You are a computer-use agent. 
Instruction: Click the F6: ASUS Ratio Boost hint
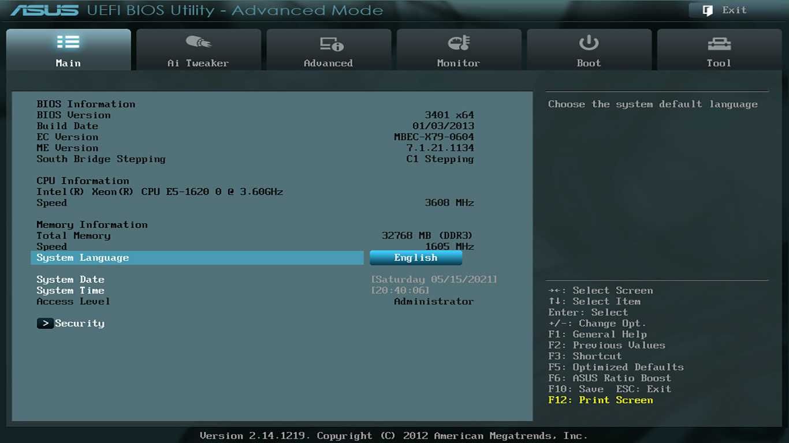610,378
